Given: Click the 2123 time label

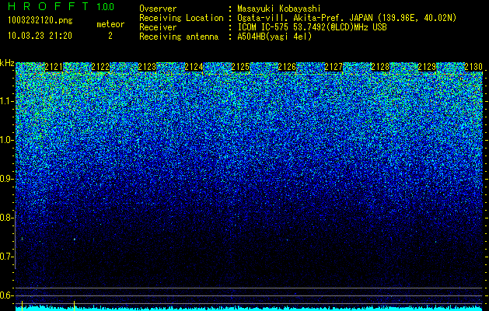Looking at the screenshot, I should 147,67.
